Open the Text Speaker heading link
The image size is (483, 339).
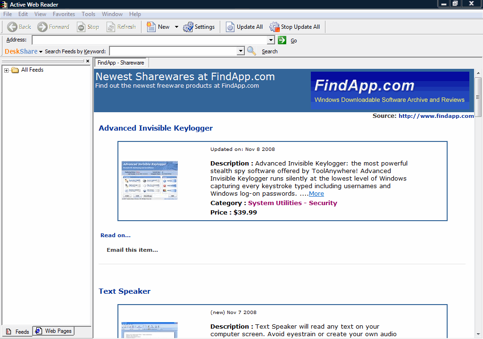click(x=125, y=291)
